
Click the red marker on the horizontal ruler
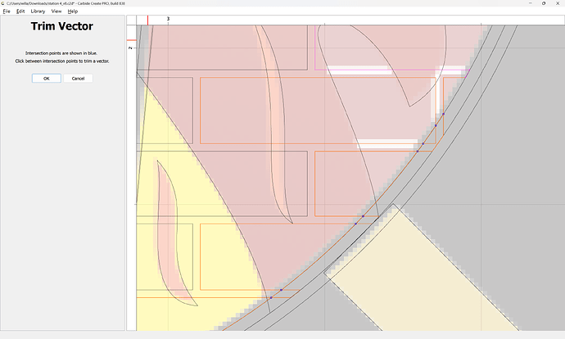147,19
